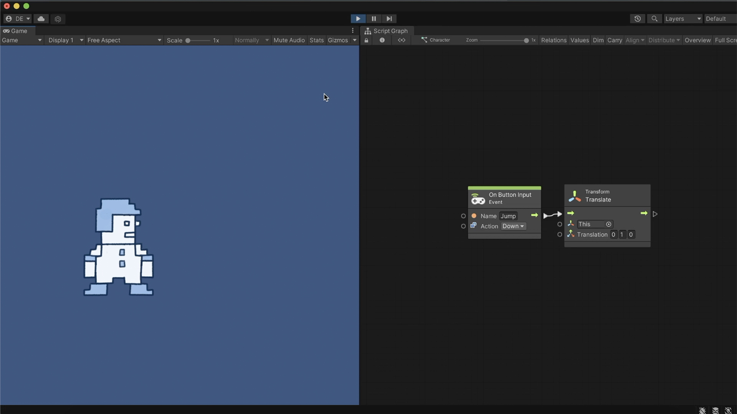This screenshot has height=414, width=737.
Task: Click the Translation input port circle
Action: tap(560, 234)
